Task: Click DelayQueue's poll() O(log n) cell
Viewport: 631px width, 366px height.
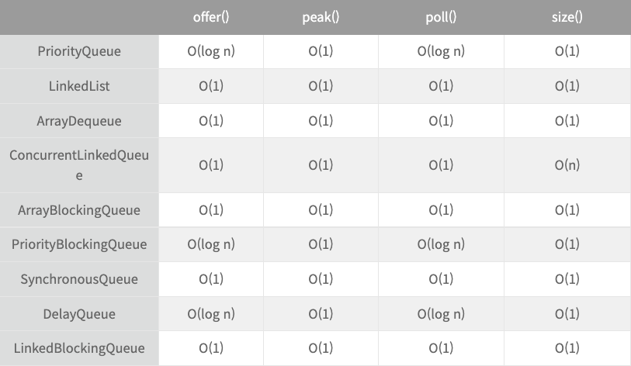Action: tap(441, 314)
